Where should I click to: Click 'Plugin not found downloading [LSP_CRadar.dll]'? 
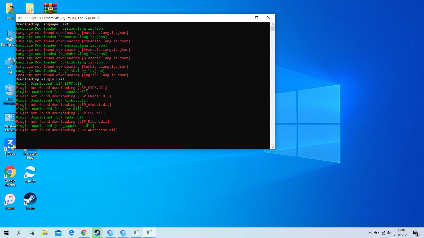pyautogui.click(x=64, y=96)
